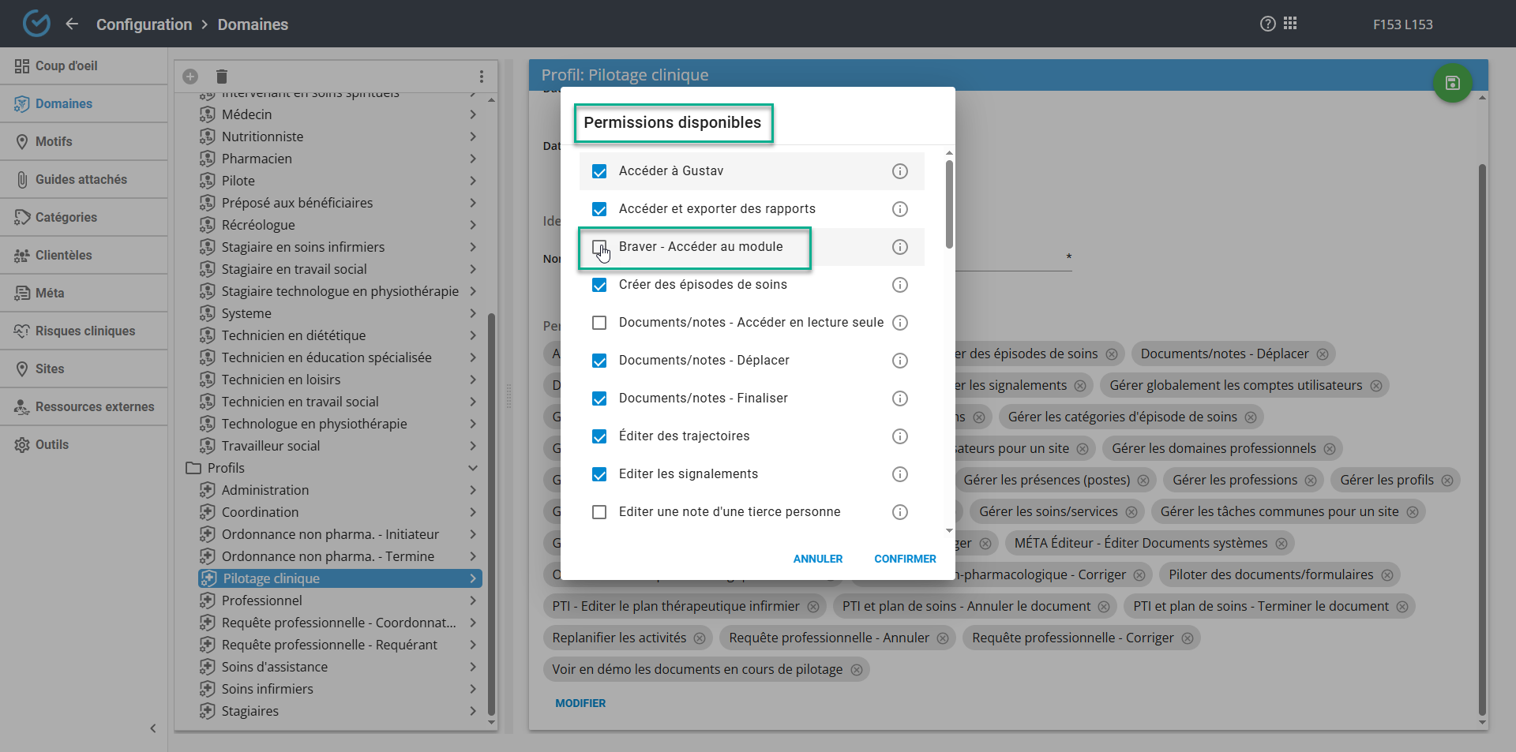Open the apps grid icon in header
The image size is (1516, 752).
pos(1290,24)
